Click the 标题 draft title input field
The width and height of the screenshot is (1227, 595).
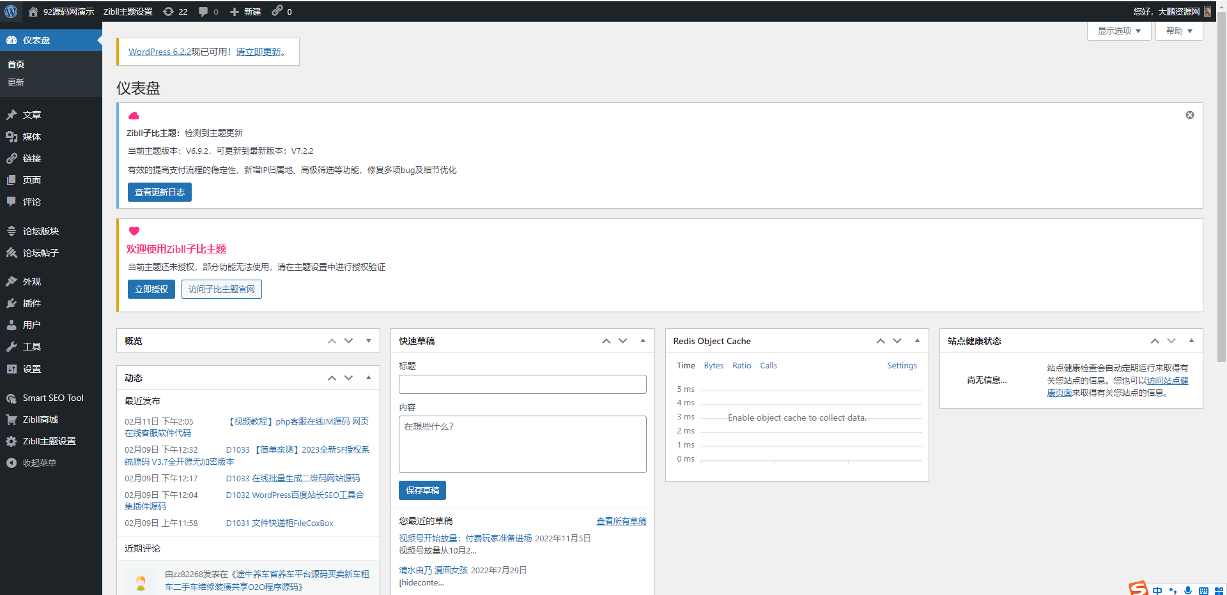pyautogui.click(x=523, y=384)
